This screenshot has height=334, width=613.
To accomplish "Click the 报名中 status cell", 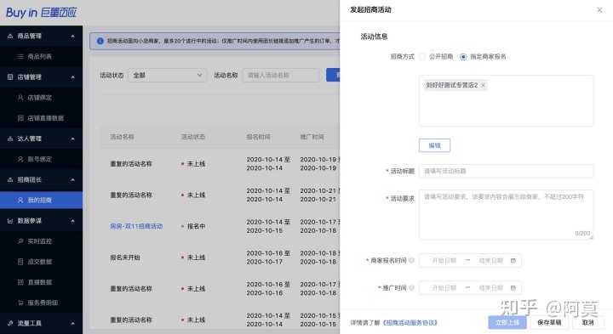I will click(x=193, y=226).
